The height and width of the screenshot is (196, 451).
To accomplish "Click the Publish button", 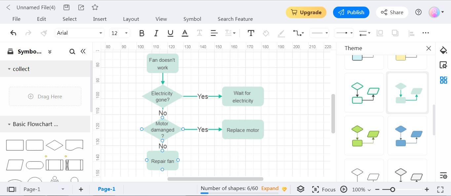I will coord(351,13).
